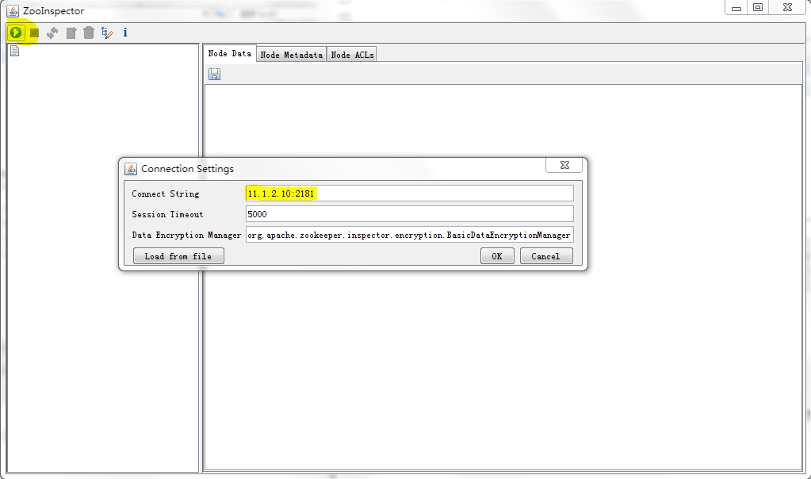Screen dimensions: 811x479
Task: Select the Session Timeout value field
Action: coord(409,213)
